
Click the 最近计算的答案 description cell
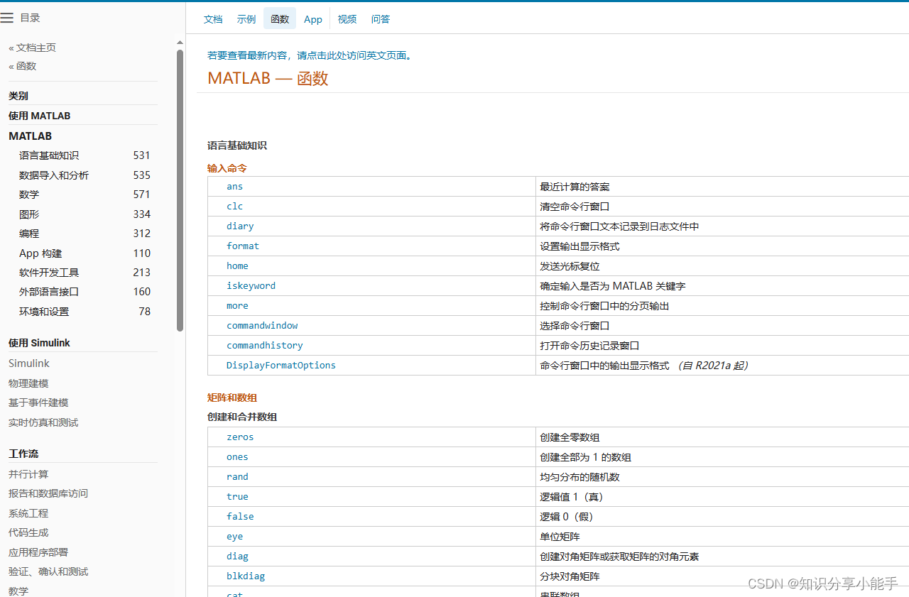tap(722, 187)
